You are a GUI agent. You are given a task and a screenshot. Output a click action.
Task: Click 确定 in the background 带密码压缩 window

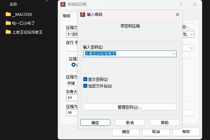126,132
